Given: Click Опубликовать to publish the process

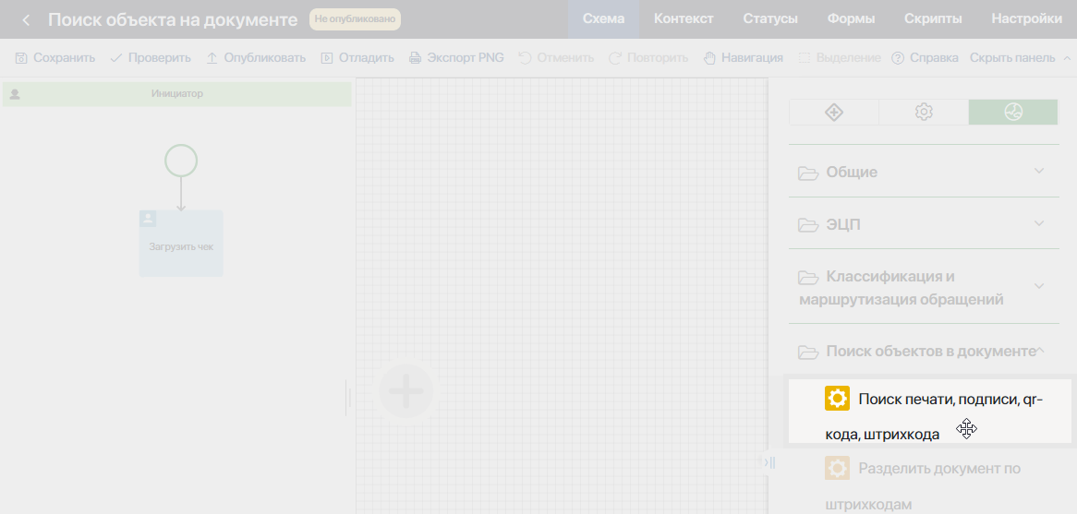Looking at the screenshot, I should pos(256,57).
